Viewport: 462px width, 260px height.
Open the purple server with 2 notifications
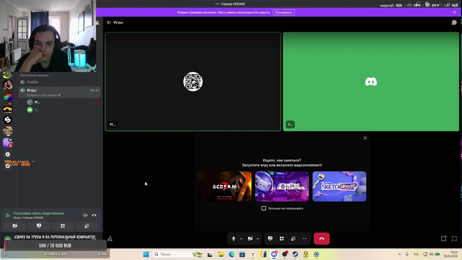(x=8, y=143)
